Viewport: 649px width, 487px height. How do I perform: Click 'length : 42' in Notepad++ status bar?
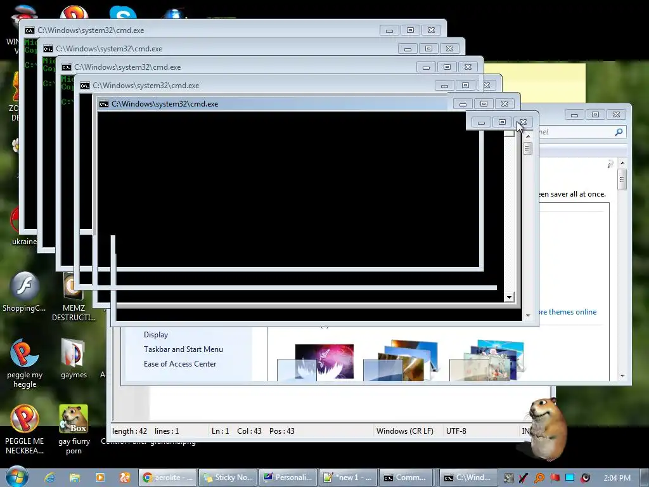click(x=129, y=431)
